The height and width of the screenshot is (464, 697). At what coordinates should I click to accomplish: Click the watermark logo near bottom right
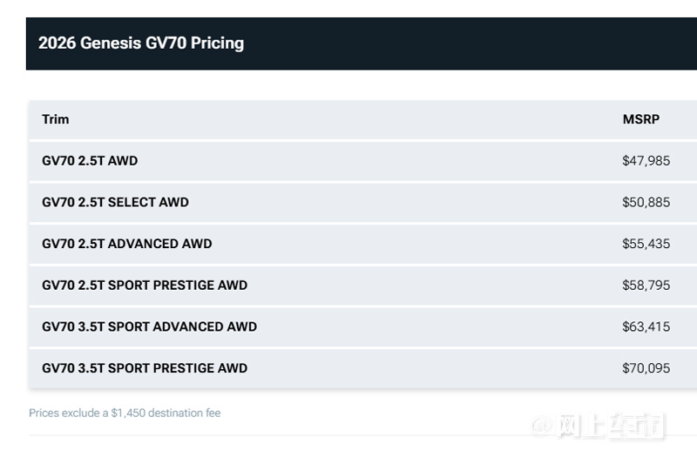597,426
